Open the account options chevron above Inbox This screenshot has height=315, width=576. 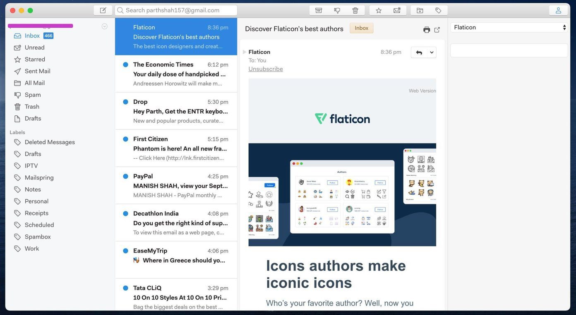click(105, 26)
